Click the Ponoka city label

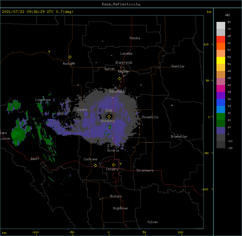[135, 38]
